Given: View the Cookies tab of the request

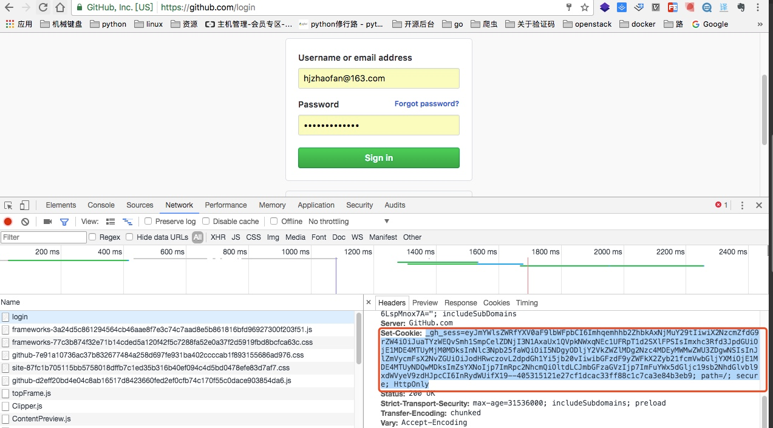Looking at the screenshot, I should pos(496,303).
